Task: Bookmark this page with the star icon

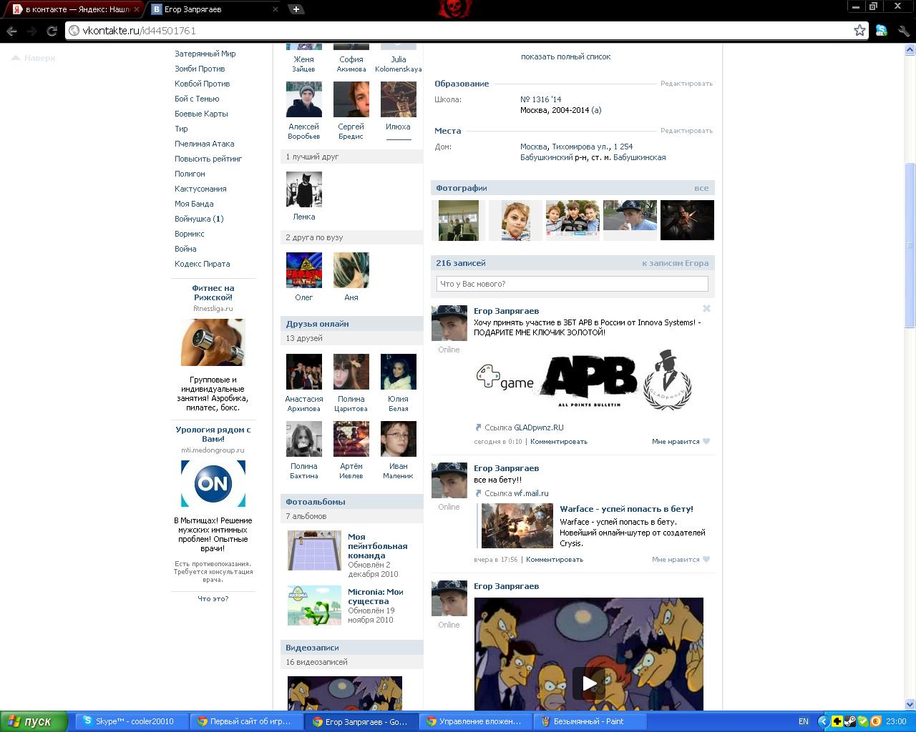Action: coord(859,30)
